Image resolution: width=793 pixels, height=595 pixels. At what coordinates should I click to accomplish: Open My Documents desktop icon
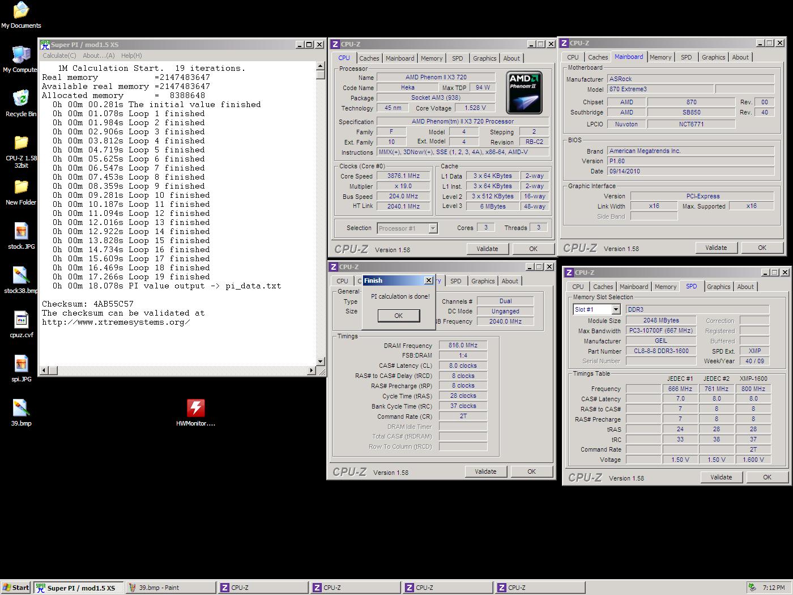(x=21, y=15)
